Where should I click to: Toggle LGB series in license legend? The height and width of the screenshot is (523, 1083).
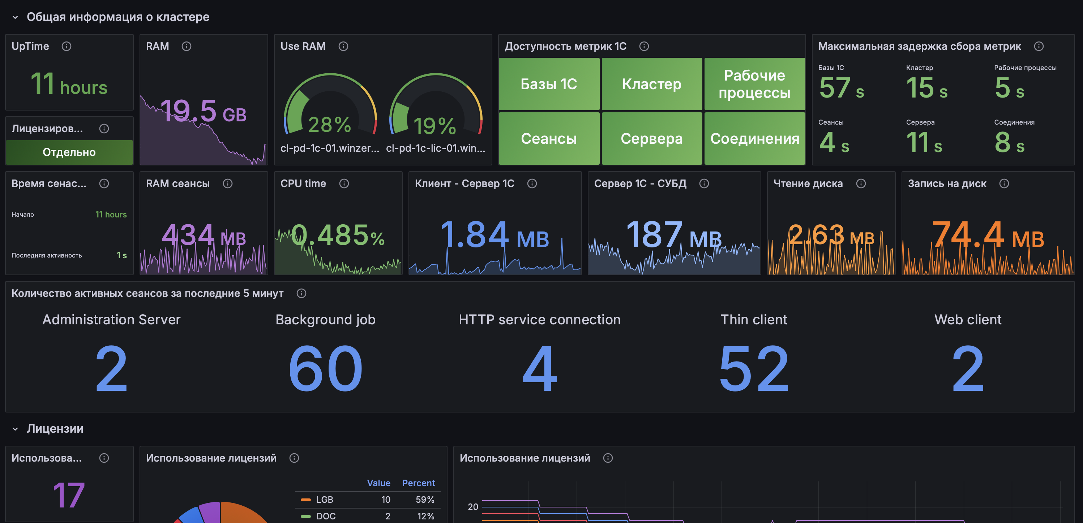[324, 500]
